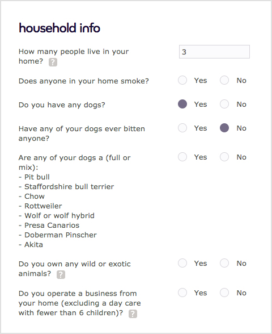272x334 pixels.
Task: Select Yes for having any dogs
Action: [182, 104]
